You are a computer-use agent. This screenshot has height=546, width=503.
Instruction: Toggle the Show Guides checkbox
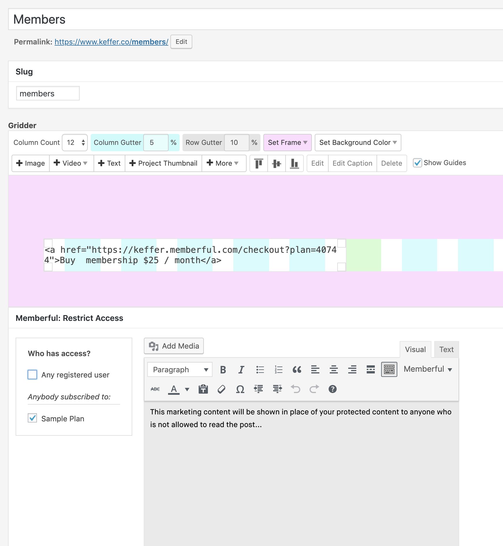tap(417, 163)
